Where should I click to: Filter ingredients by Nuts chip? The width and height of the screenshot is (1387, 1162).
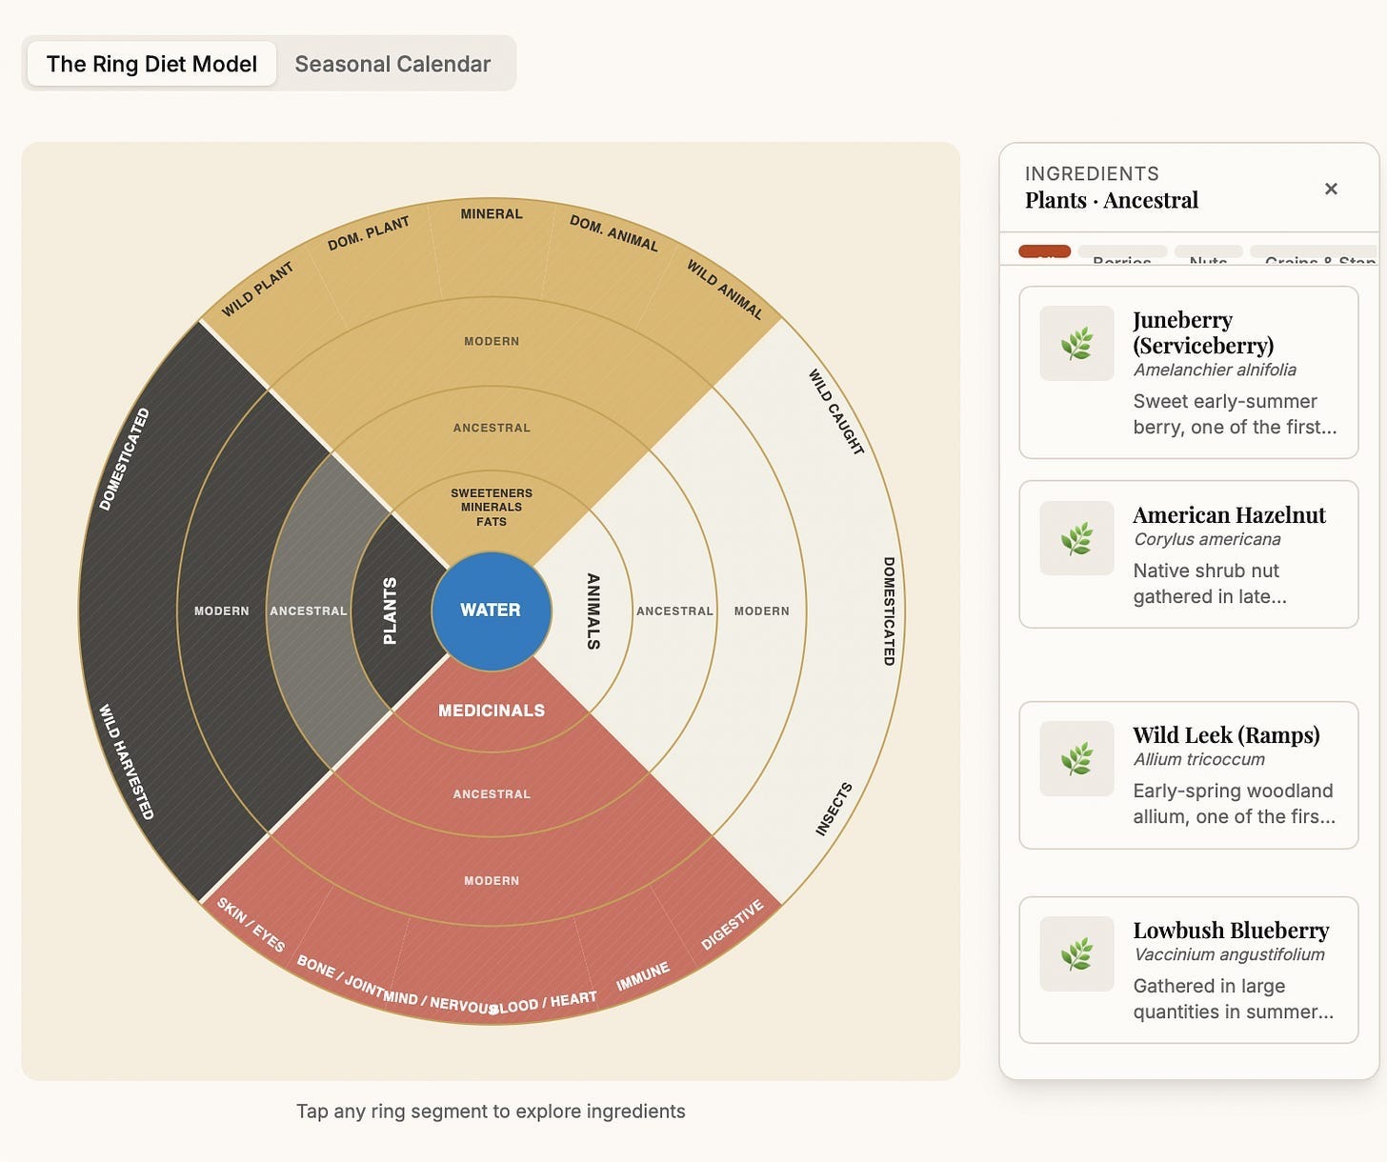1208,254
